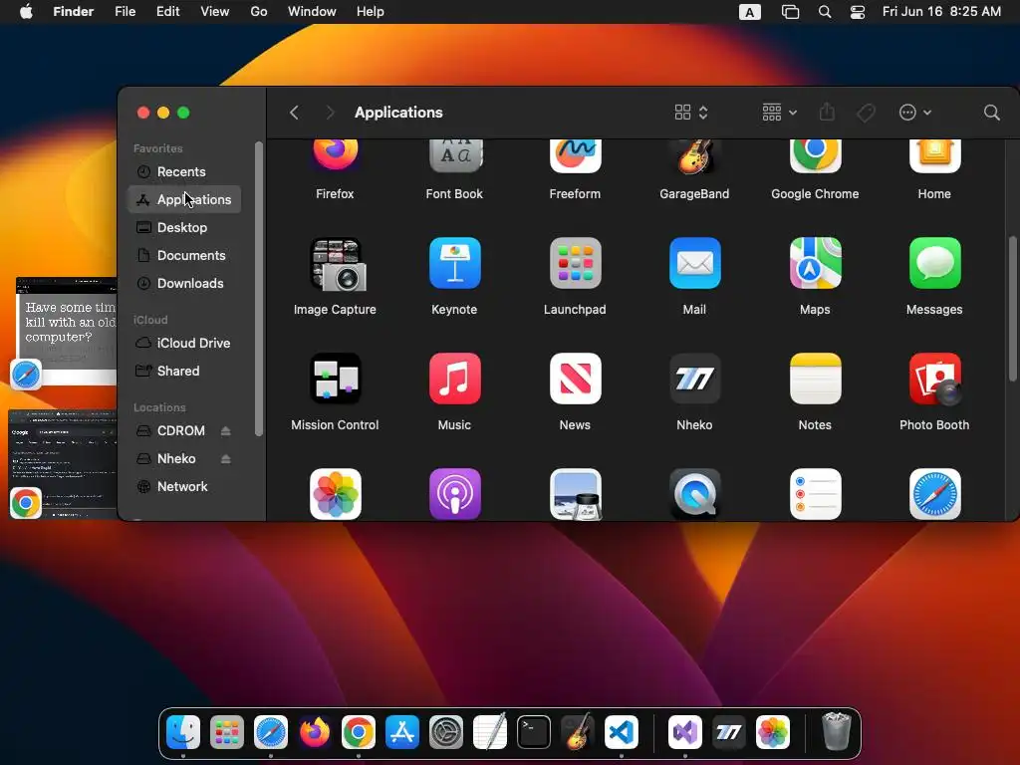Open iCloud Drive in the sidebar

pos(184,343)
